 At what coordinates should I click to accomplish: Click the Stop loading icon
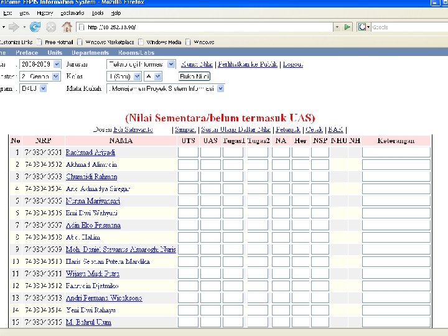click(x=51, y=27)
